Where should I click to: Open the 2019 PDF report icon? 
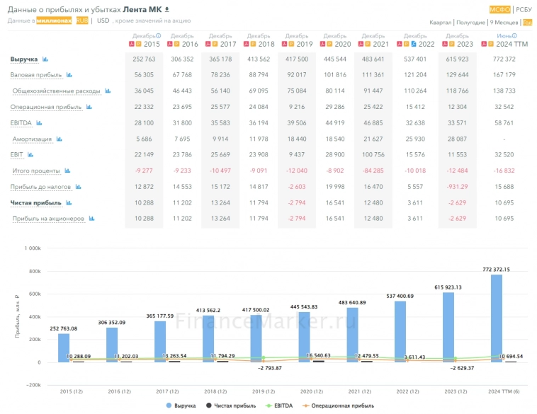pyautogui.click(x=284, y=44)
